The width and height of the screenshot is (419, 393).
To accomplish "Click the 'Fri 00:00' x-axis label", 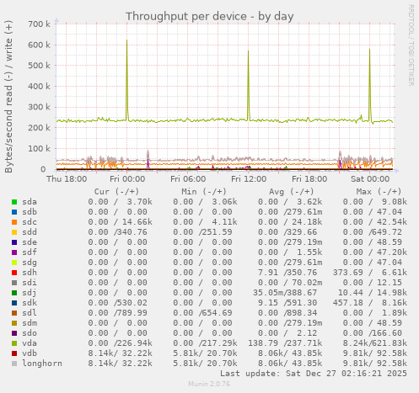I will click(127, 179).
